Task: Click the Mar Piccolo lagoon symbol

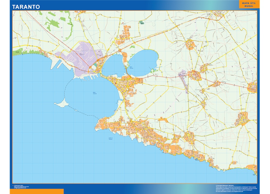Action: [x=141, y=63]
